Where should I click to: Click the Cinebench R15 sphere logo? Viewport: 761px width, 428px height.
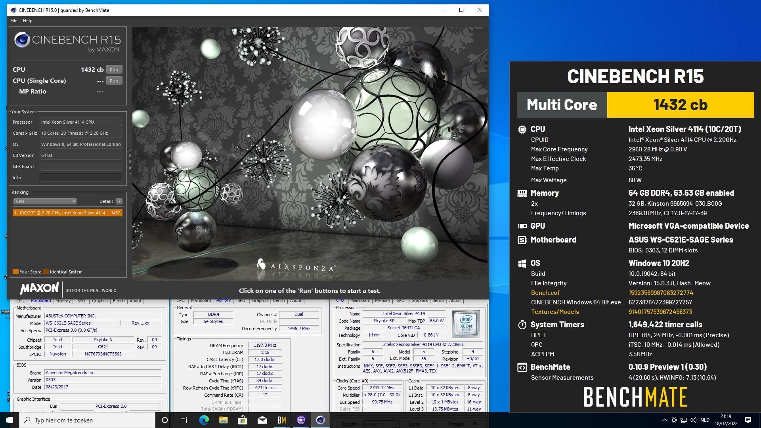(x=22, y=40)
